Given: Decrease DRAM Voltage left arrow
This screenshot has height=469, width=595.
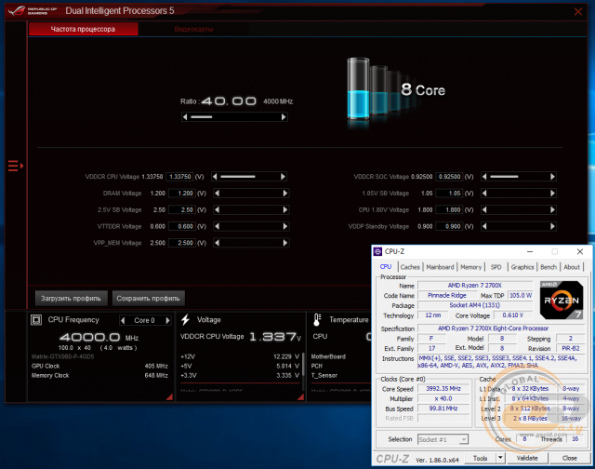Looking at the screenshot, I should (217, 194).
